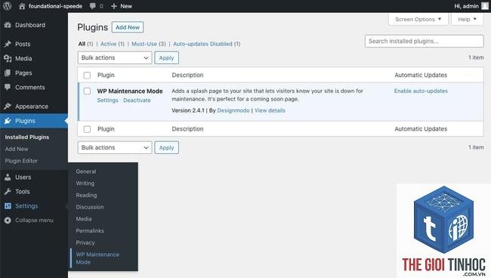Open Appearance from sidebar
Viewport: 491px width, 278px height.
coord(32,107)
